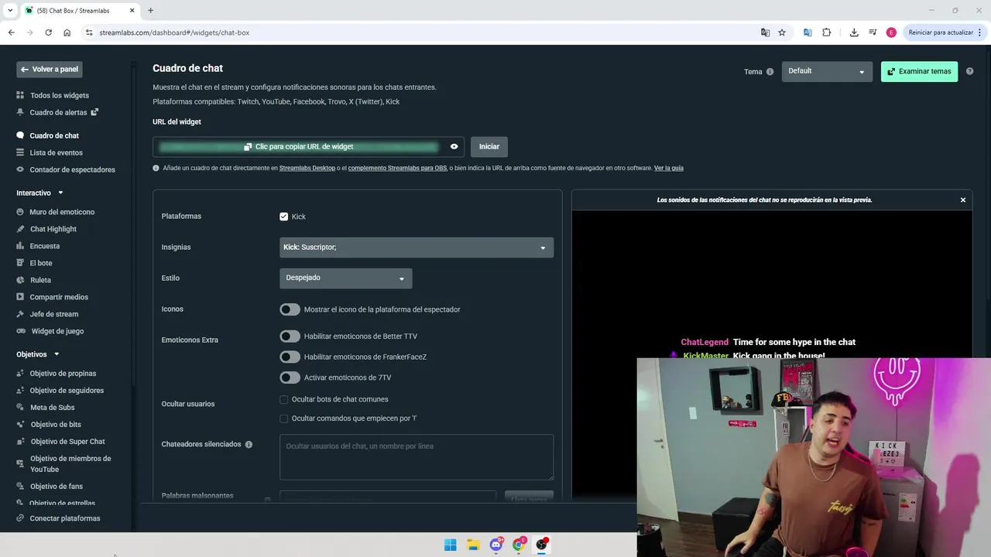Check Ocultar comandos que empiecen por '!'

click(284, 419)
